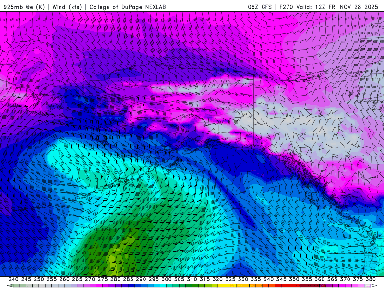
Task: Click the 340 number on the scale
Action: 268,279
